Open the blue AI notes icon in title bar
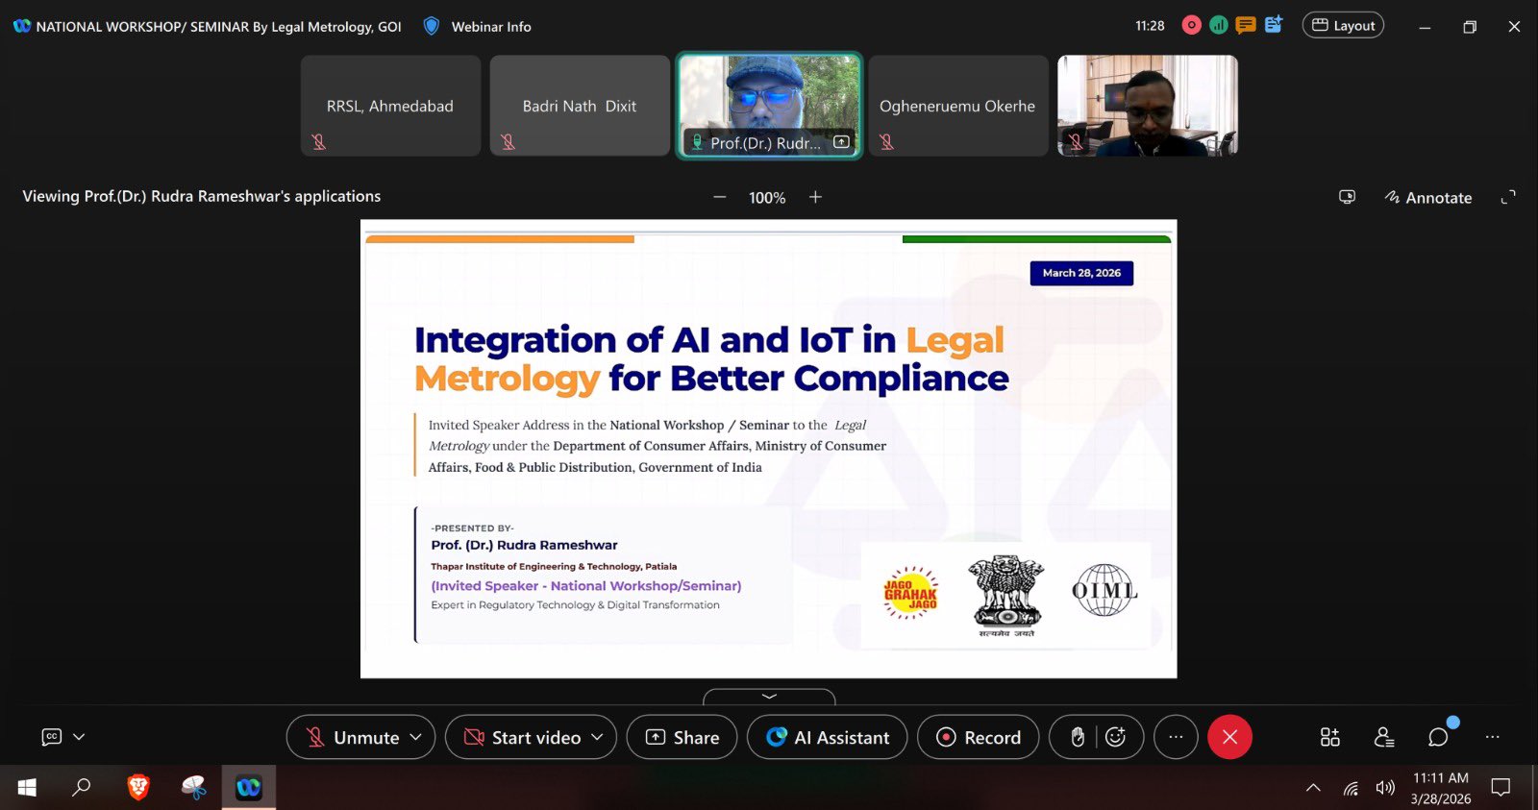This screenshot has width=1538, height=810. tap(1274, 25)
